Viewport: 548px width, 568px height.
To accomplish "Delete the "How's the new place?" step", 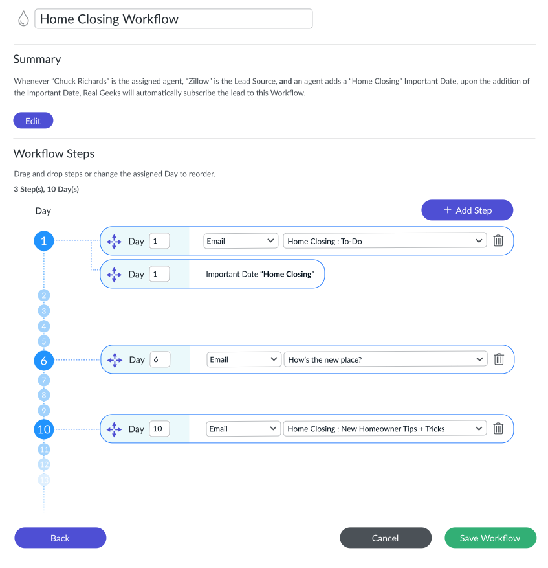I will (499, 359).
